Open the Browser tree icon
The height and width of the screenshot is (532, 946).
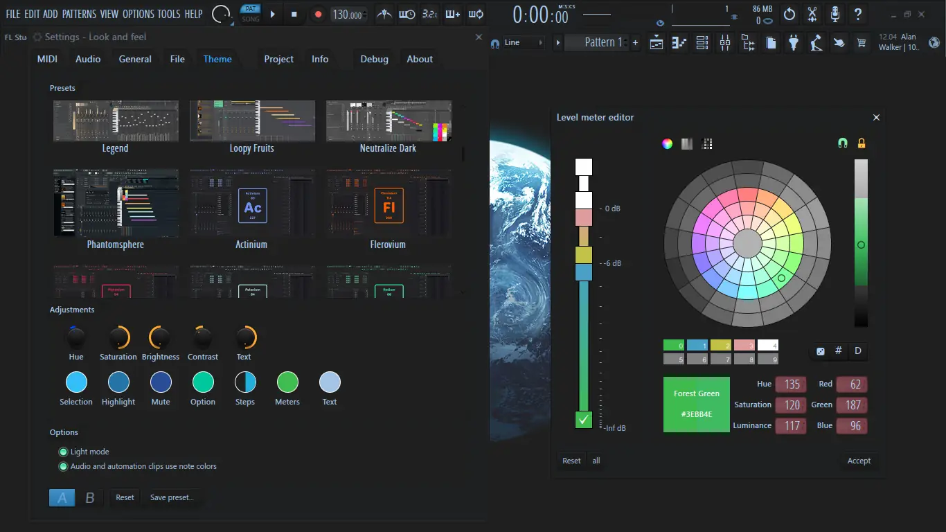point(748,43)
